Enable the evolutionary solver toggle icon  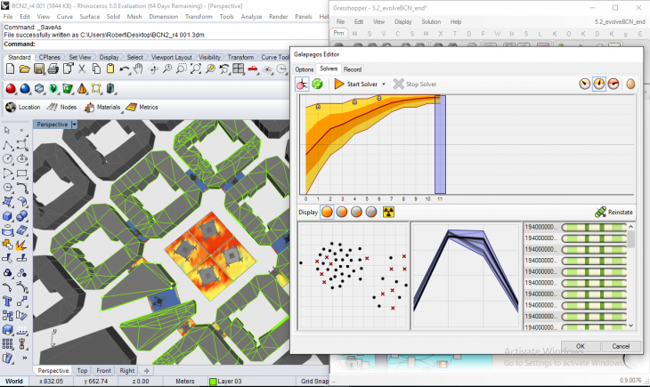click(x=303, y=84)
